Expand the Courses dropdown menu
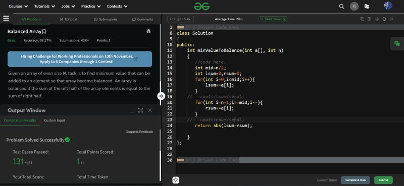404x186 pixels. click(18, 6)
